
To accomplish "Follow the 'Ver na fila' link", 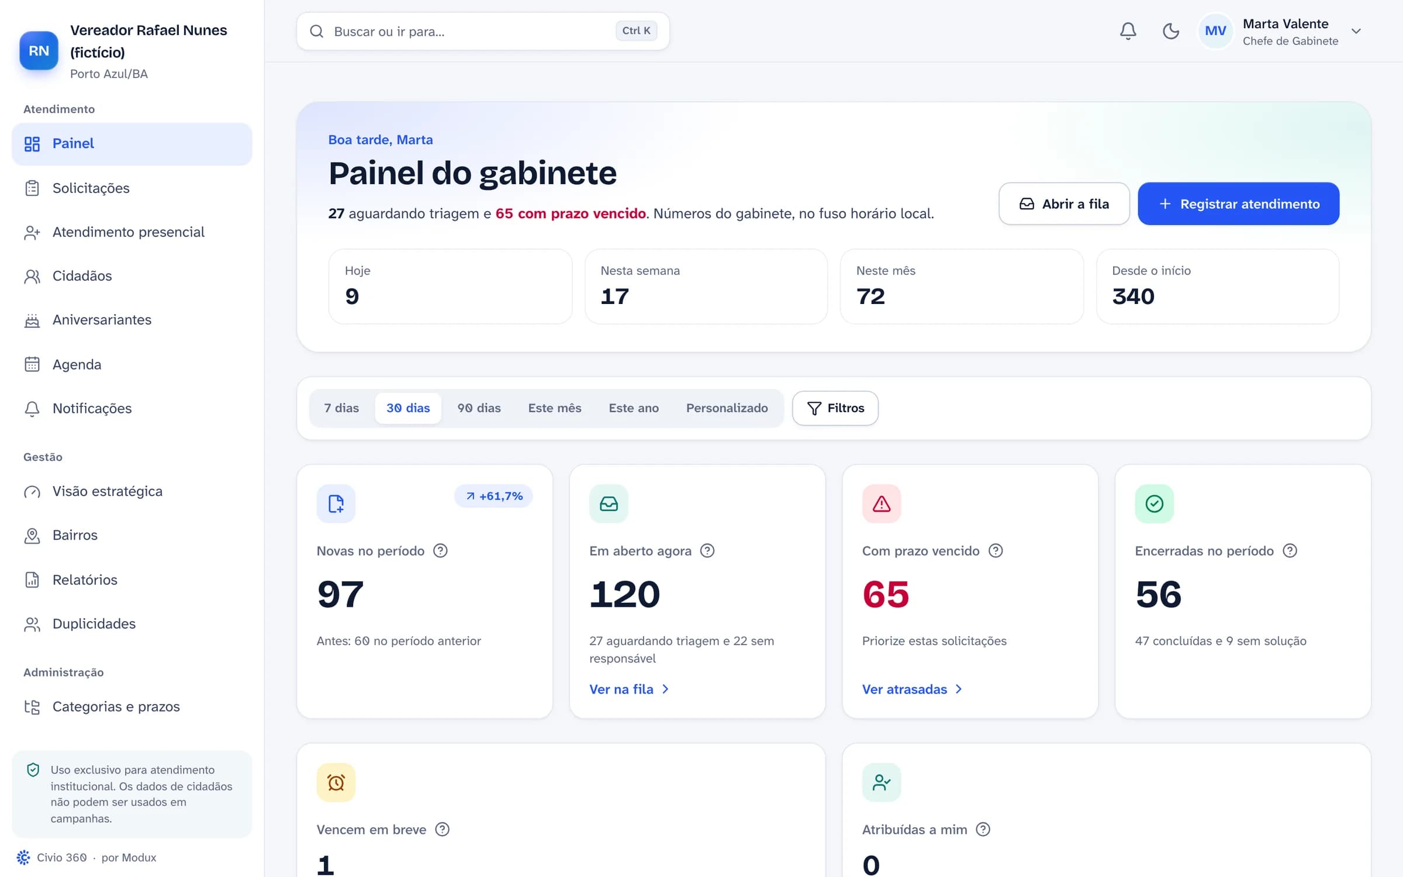I will point(629,689).
